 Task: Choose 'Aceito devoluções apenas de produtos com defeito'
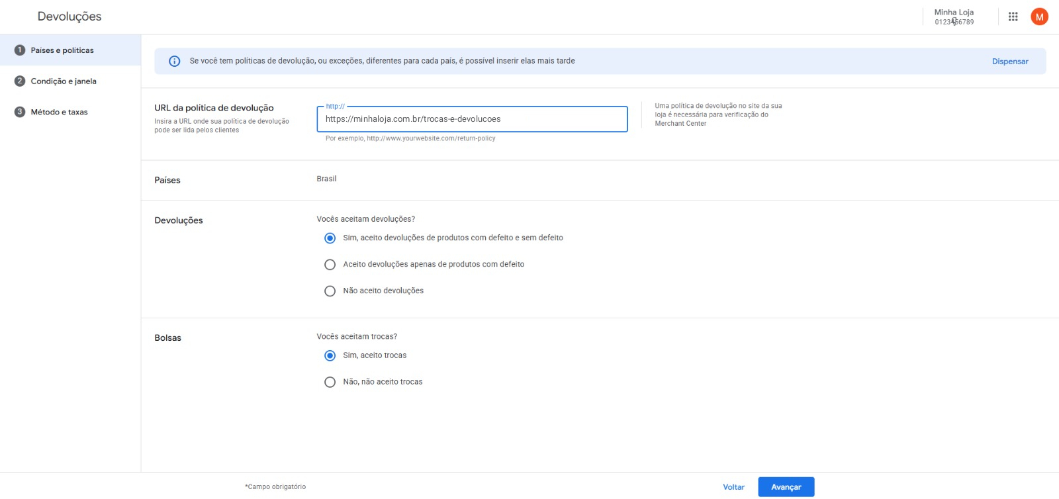330,265
